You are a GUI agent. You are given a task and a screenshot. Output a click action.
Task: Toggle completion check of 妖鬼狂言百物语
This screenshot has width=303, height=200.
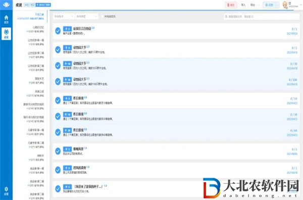point(58,31)
